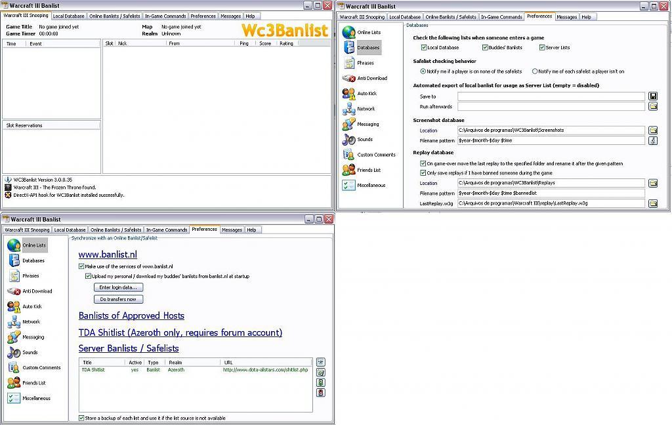Open Auto Kick in top-right window sidebar
The width and height of the screenshot is (672, 425).
pos(360,93)
